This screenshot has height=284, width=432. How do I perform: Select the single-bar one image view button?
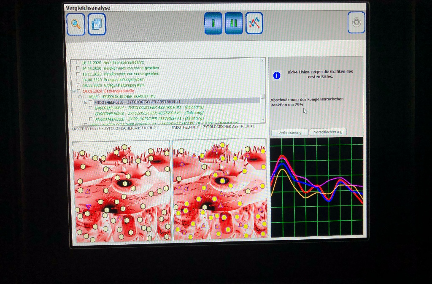pos(213,23)
